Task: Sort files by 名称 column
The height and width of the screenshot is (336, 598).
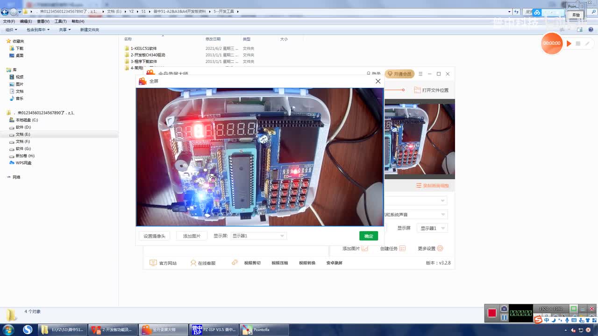Action: pos(128,39)
